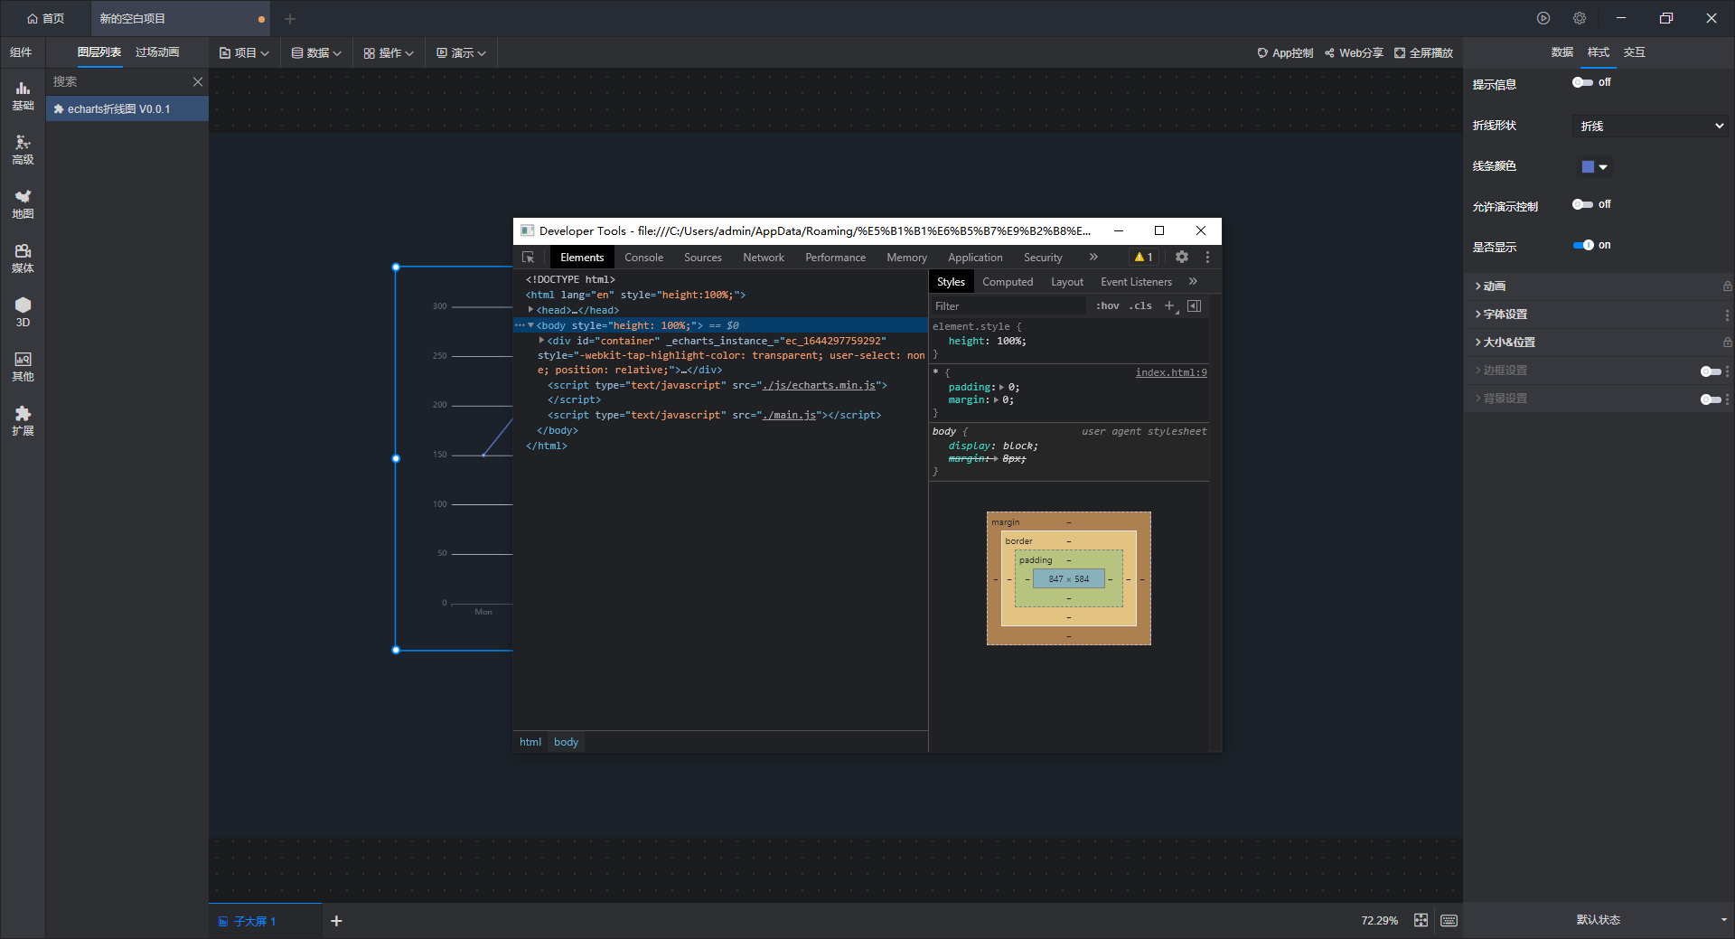This screenshot has width=1735, height=939.
Task: Clear the layer search box
Action: [198, 81]
